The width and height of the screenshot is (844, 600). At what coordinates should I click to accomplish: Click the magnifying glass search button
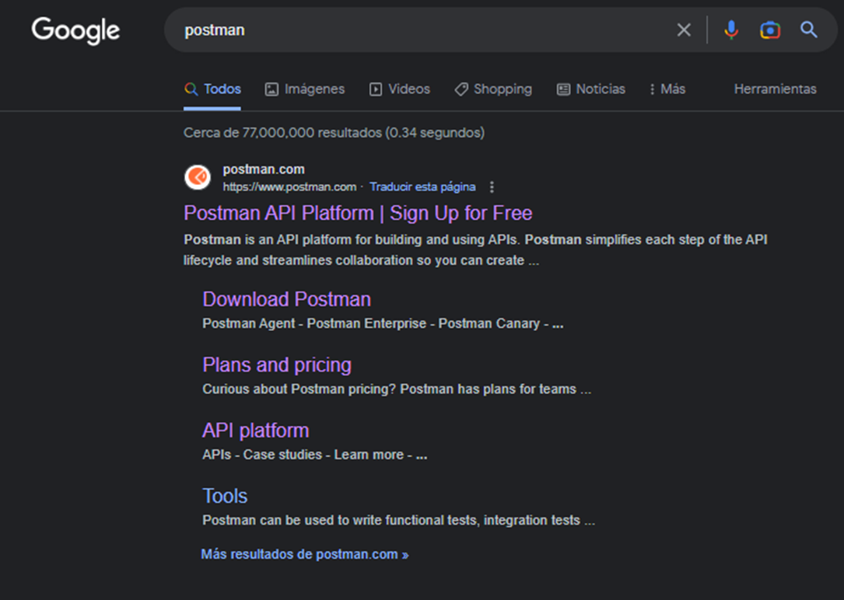(809, 30)
